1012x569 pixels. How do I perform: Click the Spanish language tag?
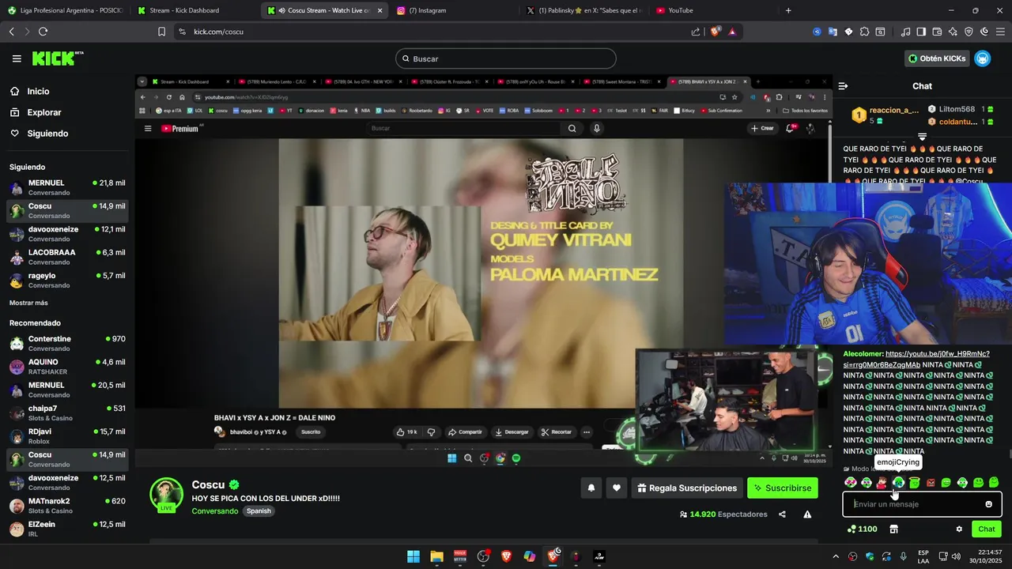click(259, 511)
